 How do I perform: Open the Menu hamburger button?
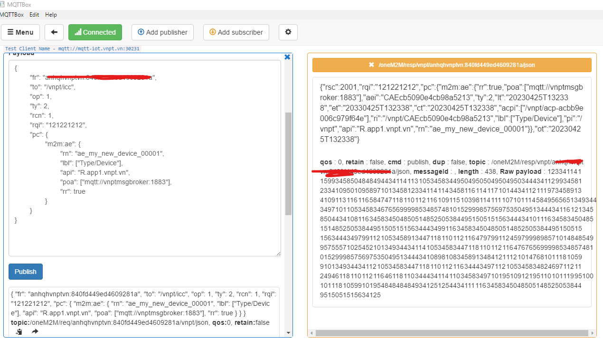(x=20, y=32)
